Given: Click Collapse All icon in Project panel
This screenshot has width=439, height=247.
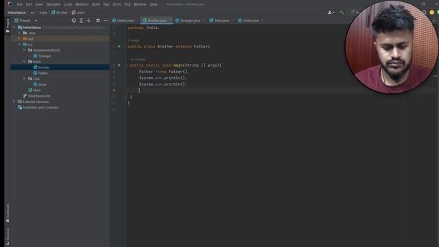Looking at the screenshot, I should pyautogui.click(x=88, y=21).
